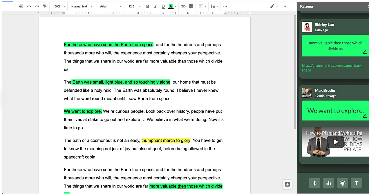This screenshot has height=195, width=369.
Task: Open the editing mode pencil menu
Action: point(274,6)
